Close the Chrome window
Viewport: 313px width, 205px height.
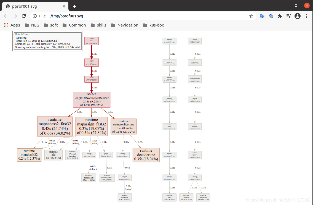point(307,6)
